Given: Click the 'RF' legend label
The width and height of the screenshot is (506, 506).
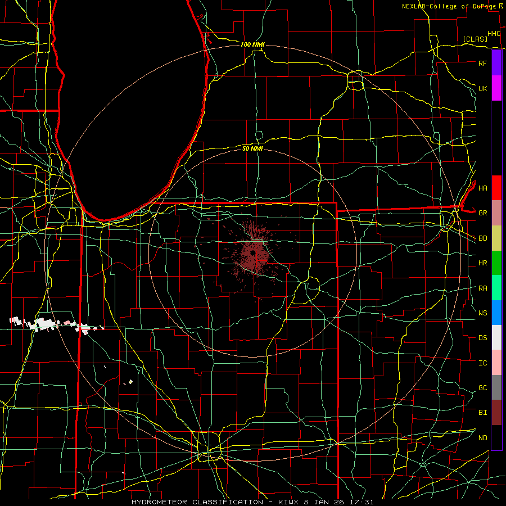Looking at the screenshot, I should coord(483,63).
